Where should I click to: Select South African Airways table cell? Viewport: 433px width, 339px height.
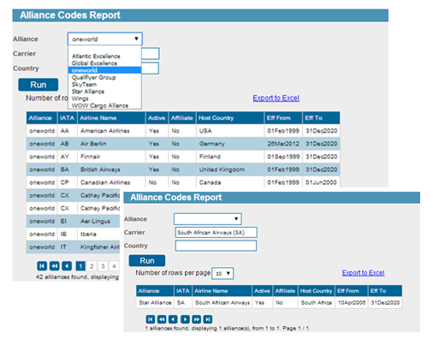click(x=222, y=302)
